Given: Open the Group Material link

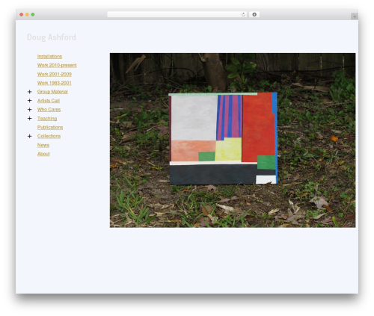Looking at the screenshot, I should coord(52,92).
